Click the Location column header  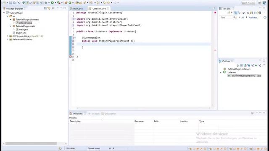tap(189, 121)
